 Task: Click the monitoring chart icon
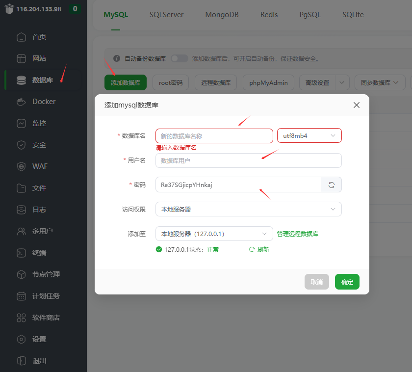[21, 123]
